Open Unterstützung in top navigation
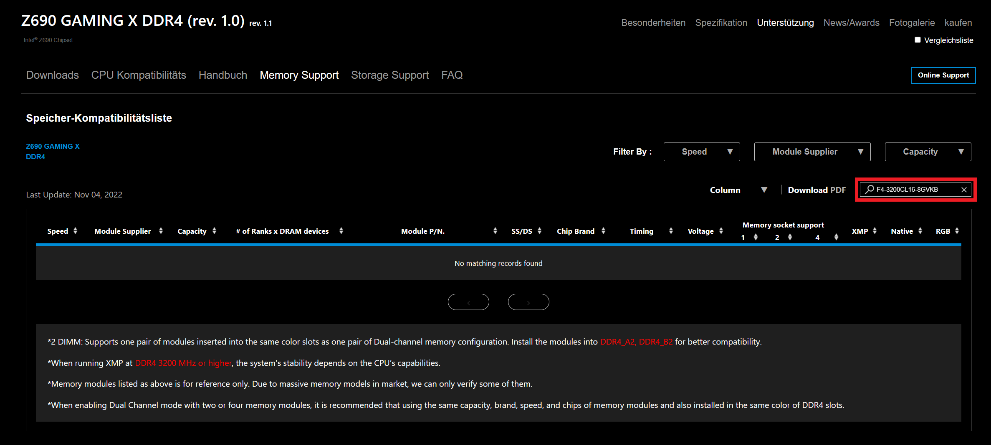The height and width of the screenshot is (445, 991). [x=786, y=22]
